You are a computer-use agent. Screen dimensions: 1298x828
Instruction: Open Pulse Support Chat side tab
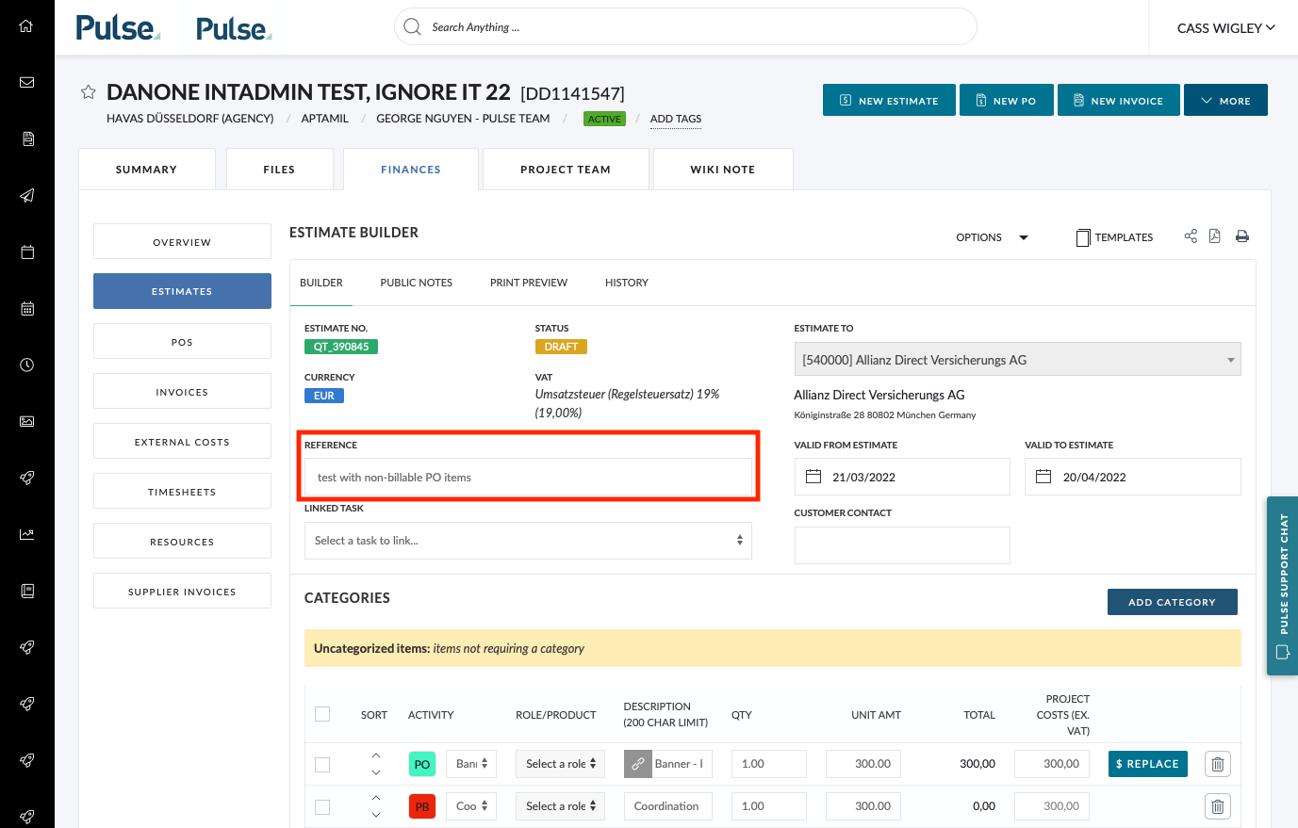coord(1282,586)
